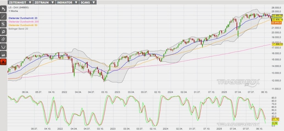The height and width of the screenshot is (131, 284).
Task: Open the ZEITEINHEIT dropdown menu
Action: click(20, 2)
